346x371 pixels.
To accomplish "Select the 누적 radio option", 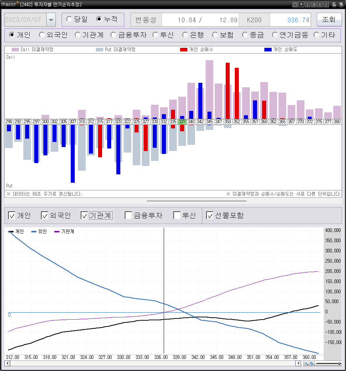I will coord(99,19).
